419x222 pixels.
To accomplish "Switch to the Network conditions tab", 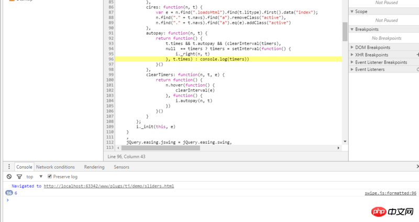I will point(56,167).
